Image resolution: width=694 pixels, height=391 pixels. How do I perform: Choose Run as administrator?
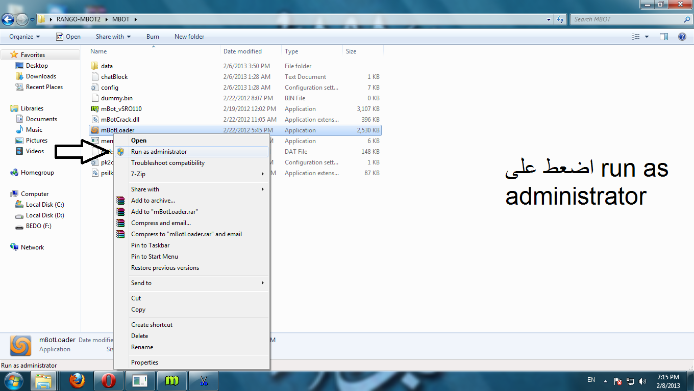[x=191, y=152]
